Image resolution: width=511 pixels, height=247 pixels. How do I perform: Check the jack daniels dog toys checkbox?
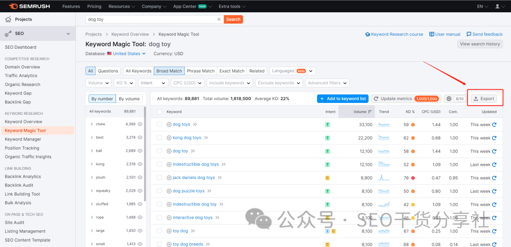(x=159, y=178)
